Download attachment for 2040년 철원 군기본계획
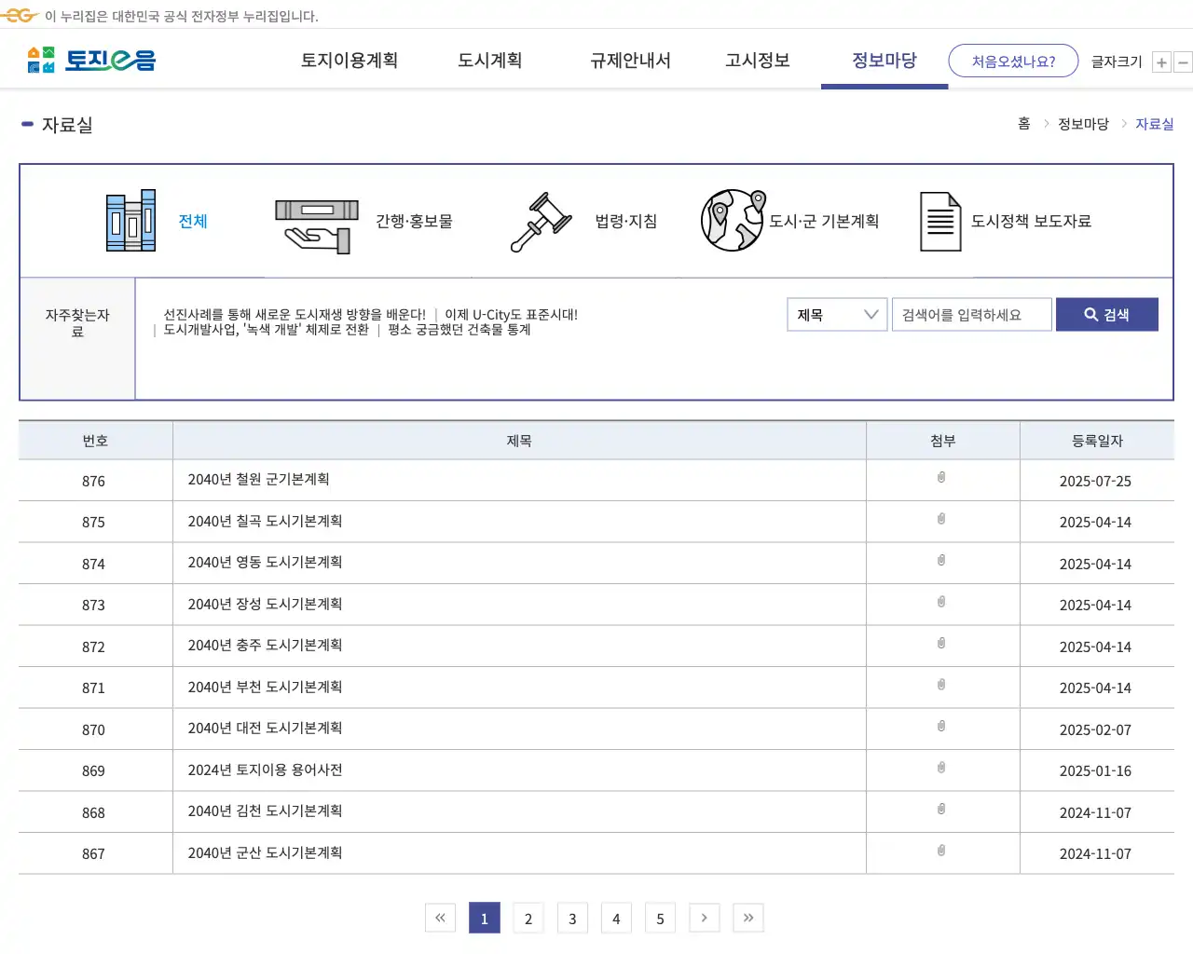The width and height of the screenshot is (1193, 954). [941, 479]
